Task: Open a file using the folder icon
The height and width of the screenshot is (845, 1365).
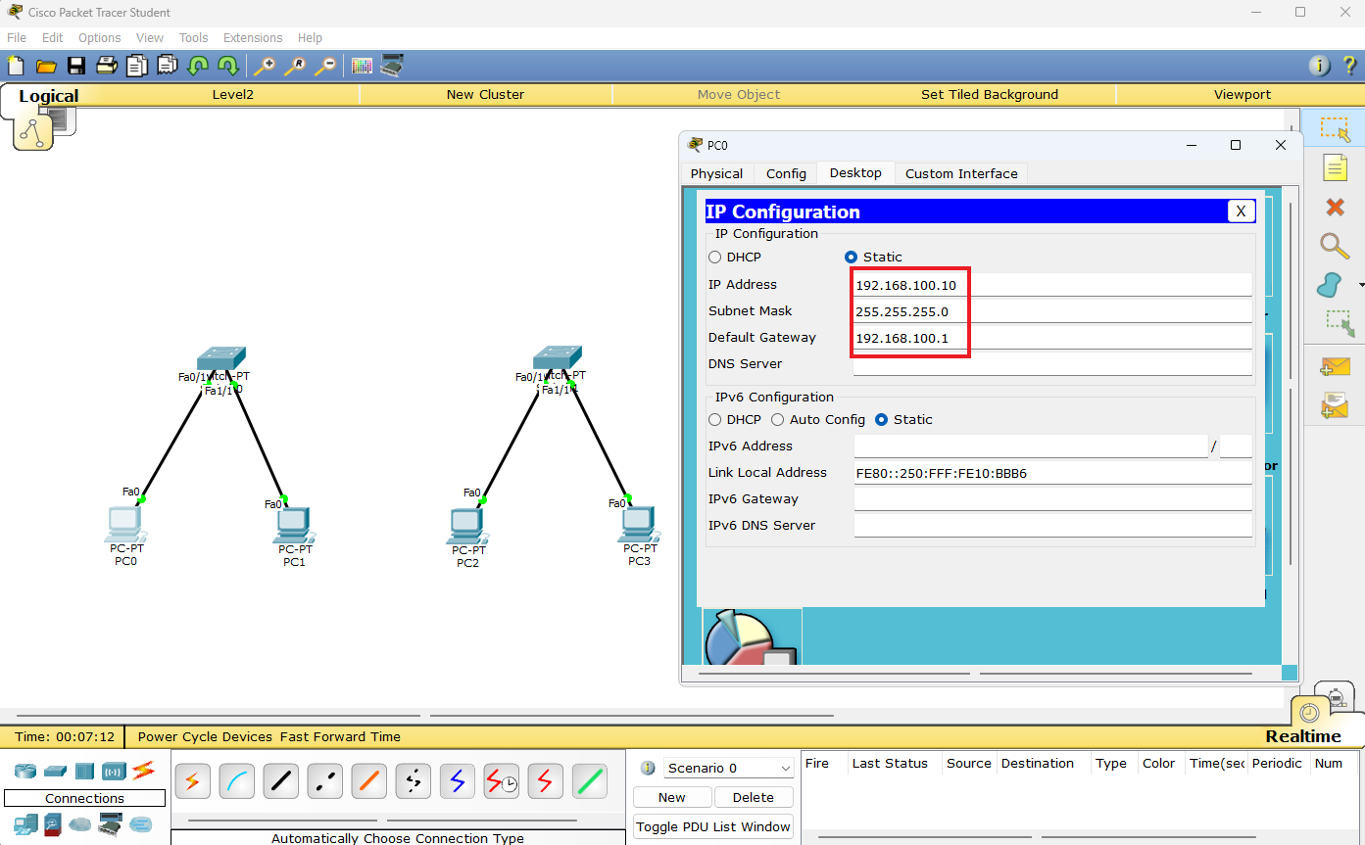Action: [x=46, y=67]
